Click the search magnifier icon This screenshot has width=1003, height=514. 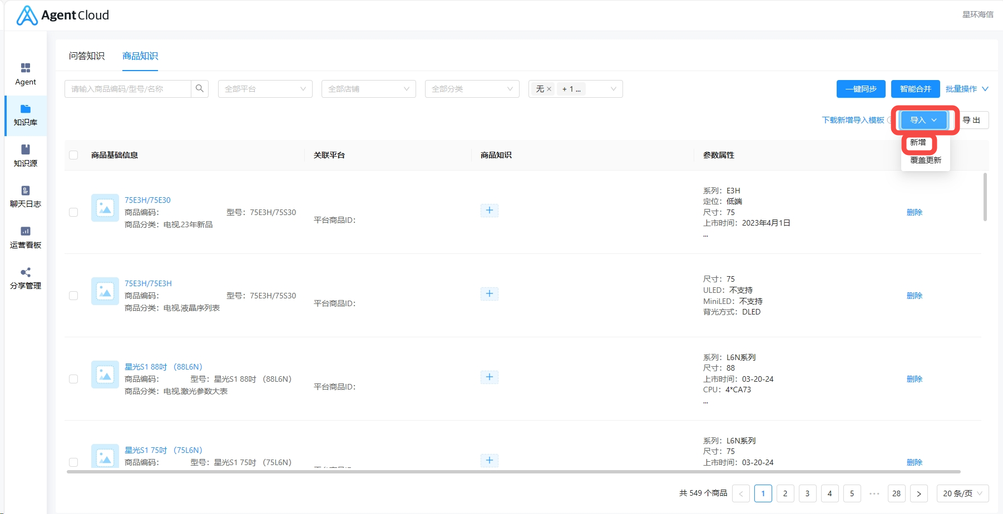click(200, 89)
